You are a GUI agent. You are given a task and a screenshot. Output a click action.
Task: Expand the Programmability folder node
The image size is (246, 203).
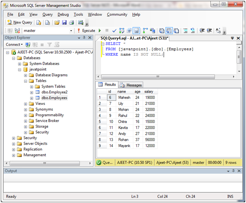25,115
